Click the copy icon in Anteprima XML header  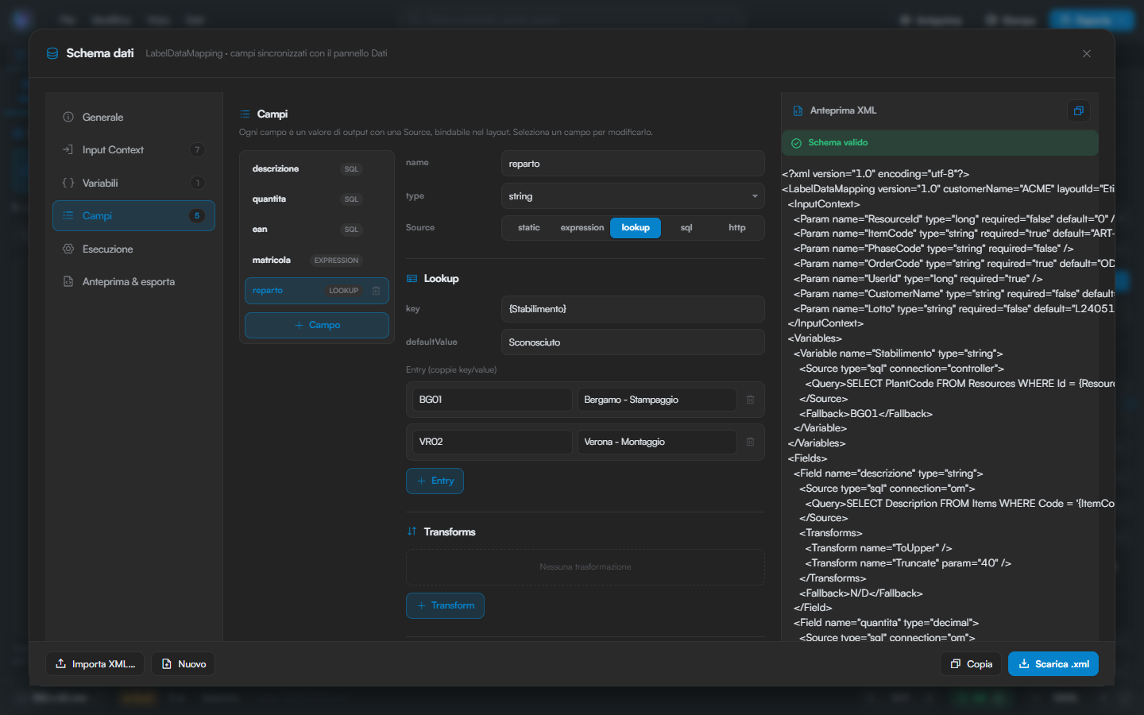pos(1078,111)
